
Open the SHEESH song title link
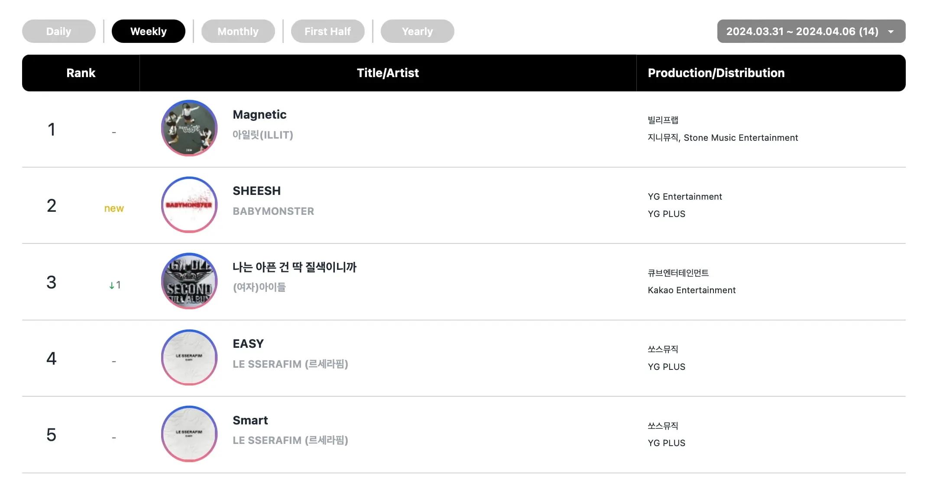pos(257,191)
